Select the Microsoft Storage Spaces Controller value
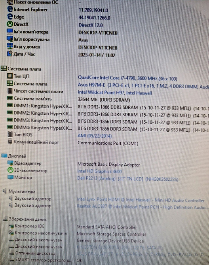The image size is (209, 265). (x=112, y=234)
